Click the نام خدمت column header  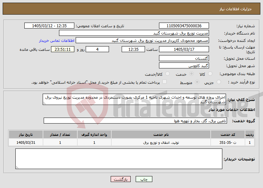pos(161,135)
